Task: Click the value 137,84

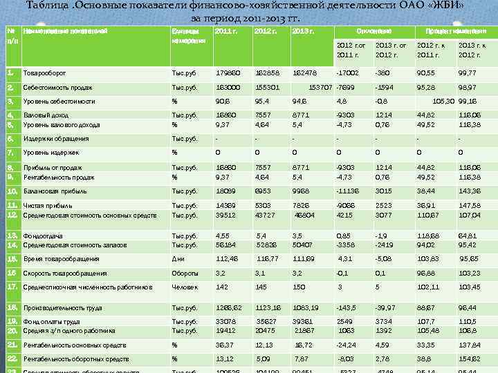Action: pos(470,345)
